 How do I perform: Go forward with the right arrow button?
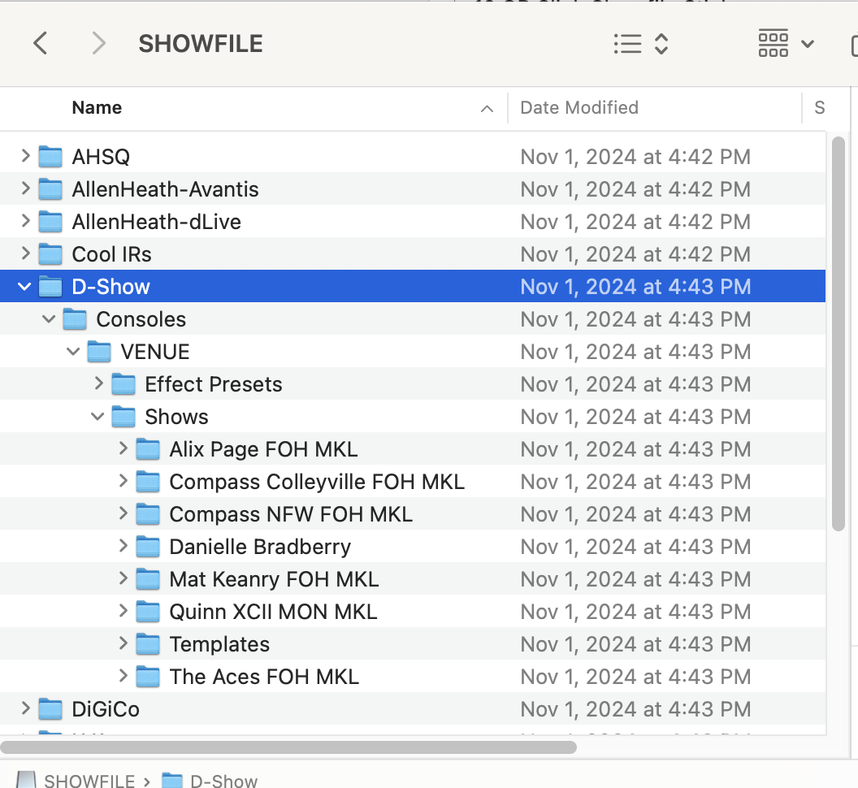[x=98, y=43]
